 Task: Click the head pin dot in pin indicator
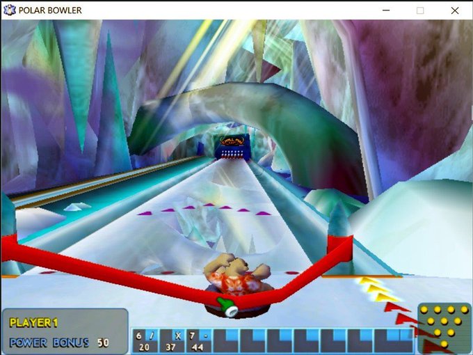[x=444, y=344]
